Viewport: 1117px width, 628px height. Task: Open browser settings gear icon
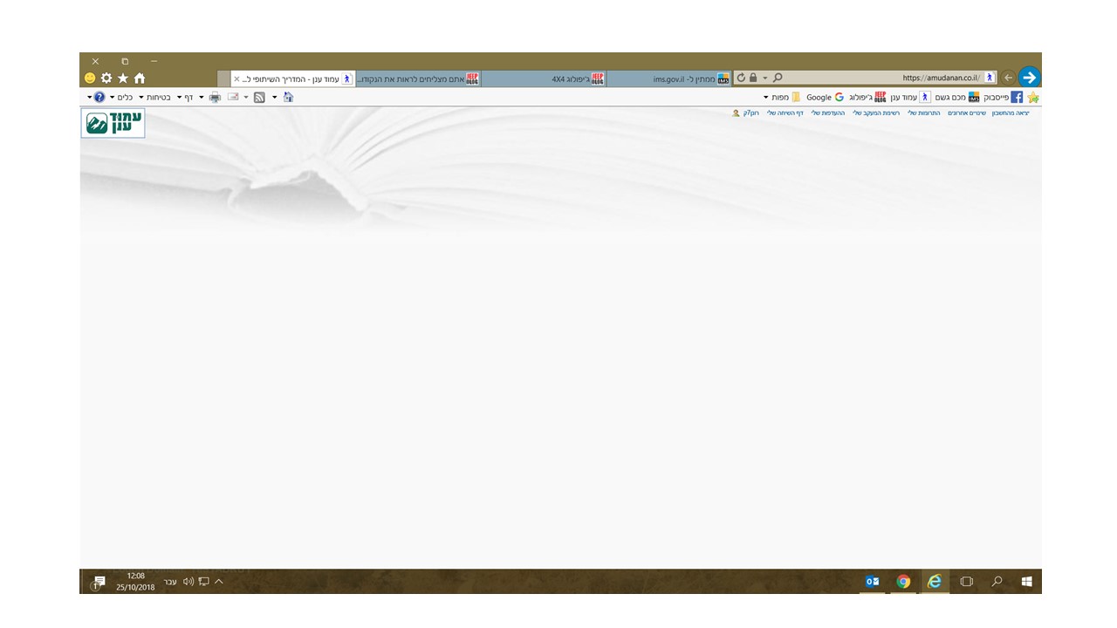point(106,78)
